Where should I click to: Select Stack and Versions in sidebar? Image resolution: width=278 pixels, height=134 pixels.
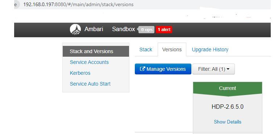(x=96, y=51)
